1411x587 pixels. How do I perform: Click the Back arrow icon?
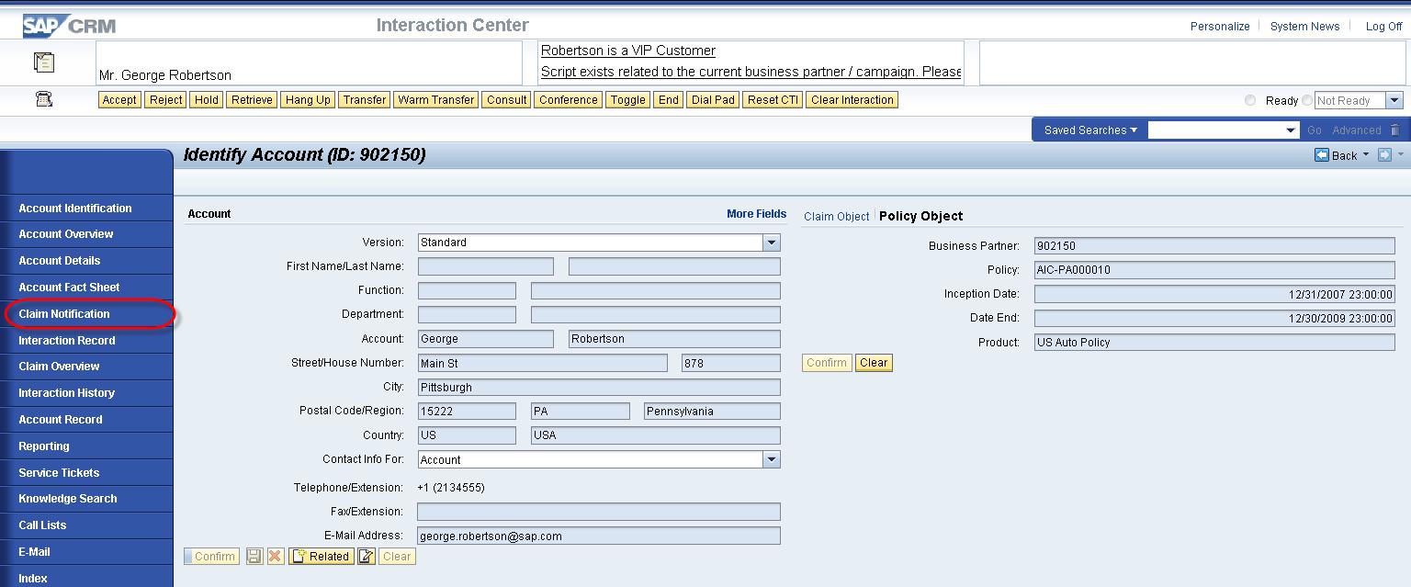coord(1322,155)
